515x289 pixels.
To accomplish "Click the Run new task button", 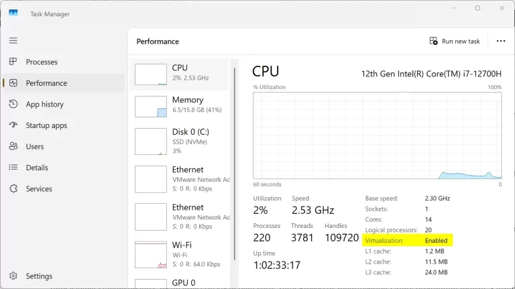I will click(455, 41).
